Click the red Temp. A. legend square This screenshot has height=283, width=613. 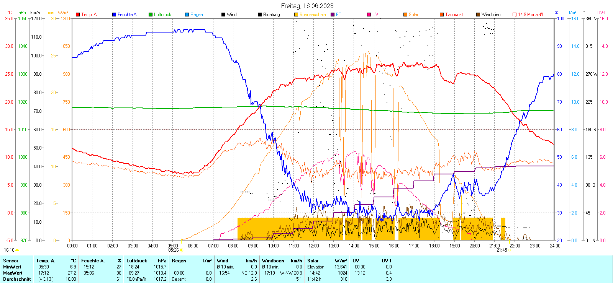(x=78, y=15)
